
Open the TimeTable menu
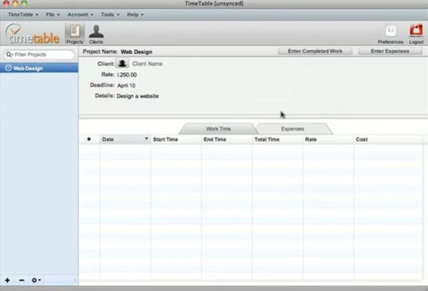(23, 15)
